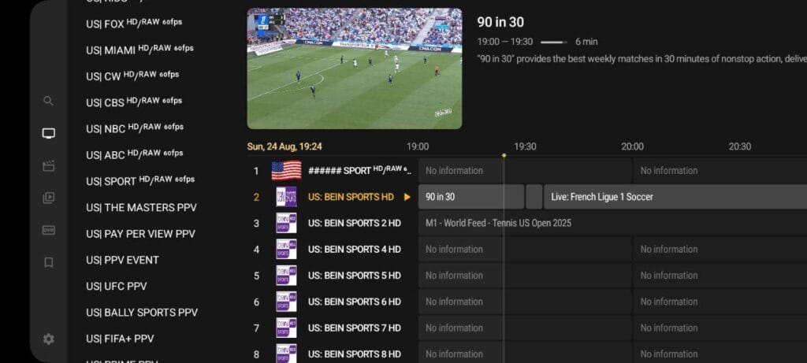Click the '6 min' remaining time label

[x=586, y=43]
